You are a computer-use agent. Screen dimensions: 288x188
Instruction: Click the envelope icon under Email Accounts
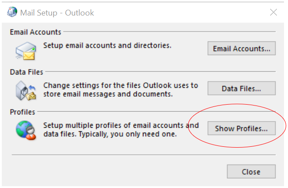pos(25,50)
